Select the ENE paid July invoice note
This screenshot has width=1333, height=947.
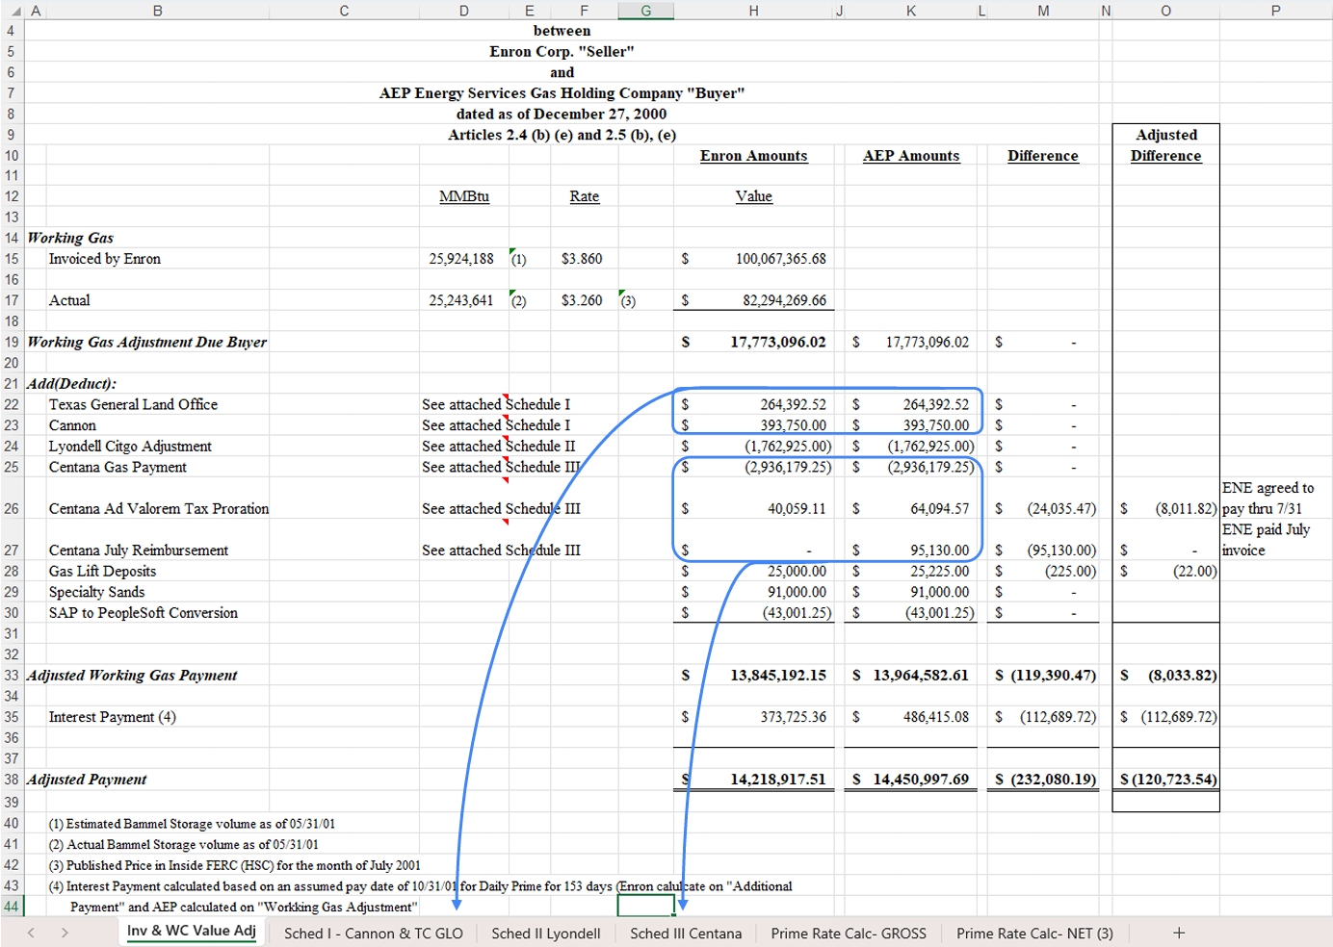pos(1266,540)
